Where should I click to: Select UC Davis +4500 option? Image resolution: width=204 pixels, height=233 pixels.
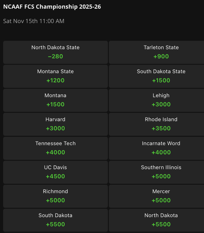pos(55,172)
